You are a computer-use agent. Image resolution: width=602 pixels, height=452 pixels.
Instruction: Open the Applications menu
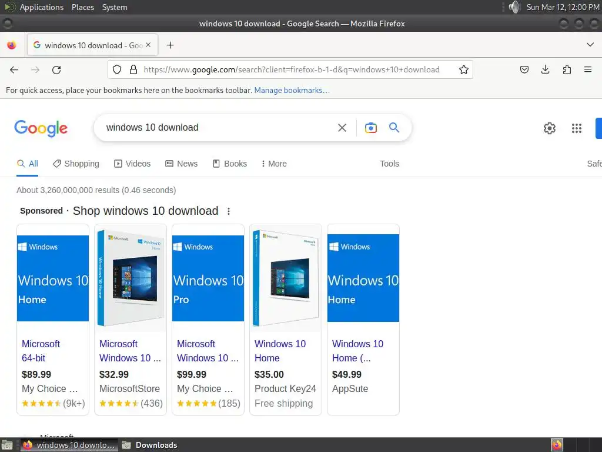coord(42,7)
